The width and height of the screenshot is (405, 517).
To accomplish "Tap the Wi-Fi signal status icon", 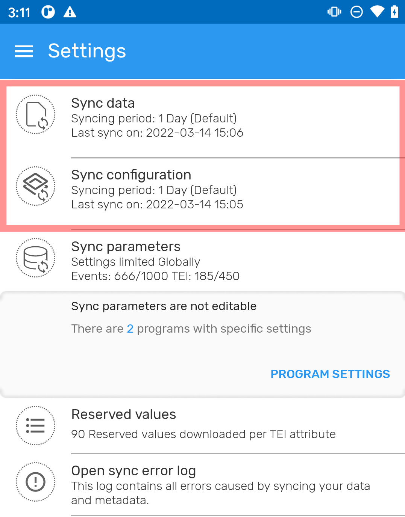I will 377,12.
